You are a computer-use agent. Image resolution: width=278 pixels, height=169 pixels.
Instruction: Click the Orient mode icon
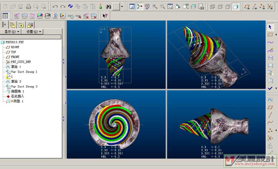tap(147, 7)
